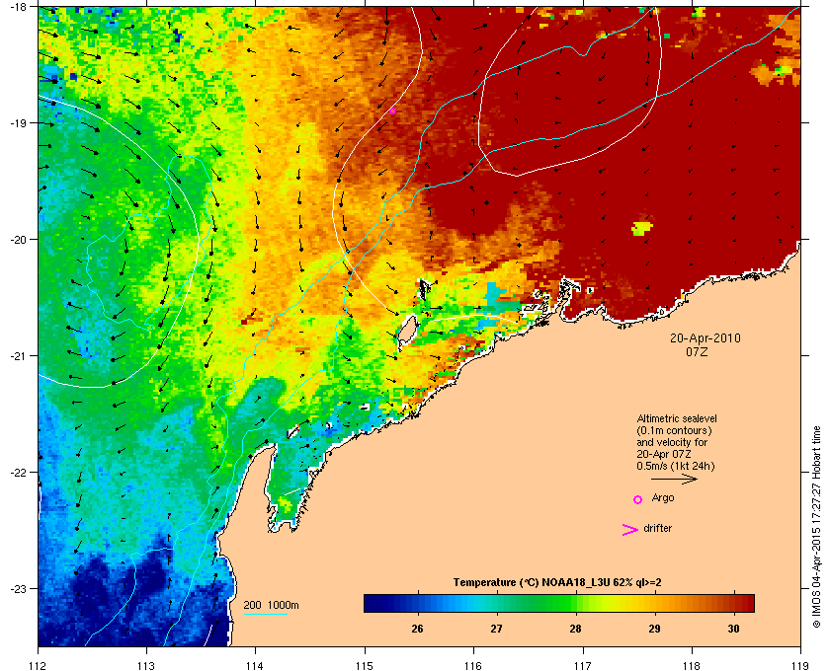Click the Argo float marker on map
The height and width of the screenshot is (671, 830).
pyautogui.click(x=393, y=111)
